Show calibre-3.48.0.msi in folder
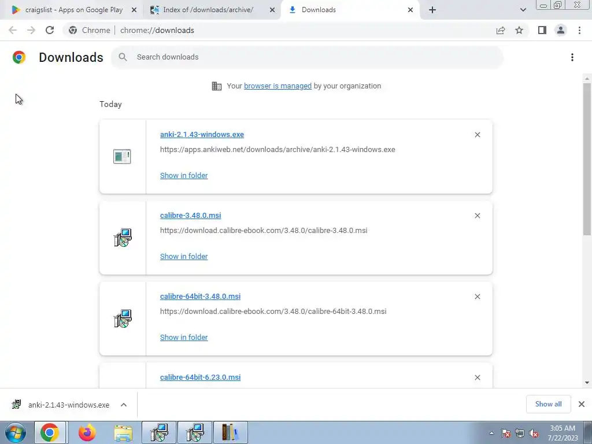This screenshot has height=444, width=592. tap(184, 256)
